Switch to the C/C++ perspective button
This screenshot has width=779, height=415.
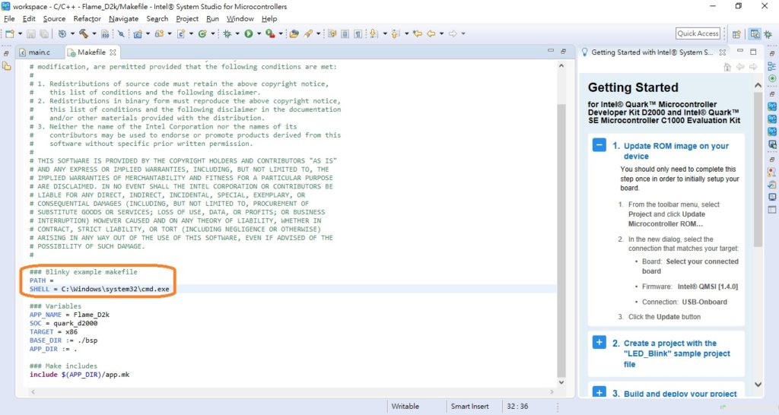755,33
